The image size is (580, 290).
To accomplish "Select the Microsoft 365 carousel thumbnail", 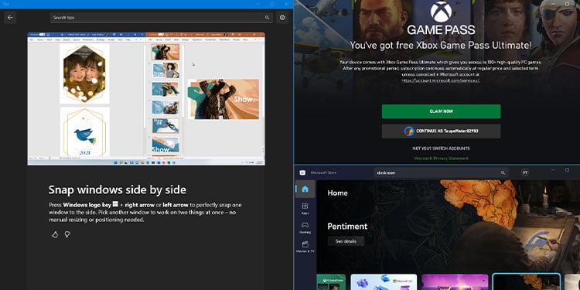I will coord(384,281).
